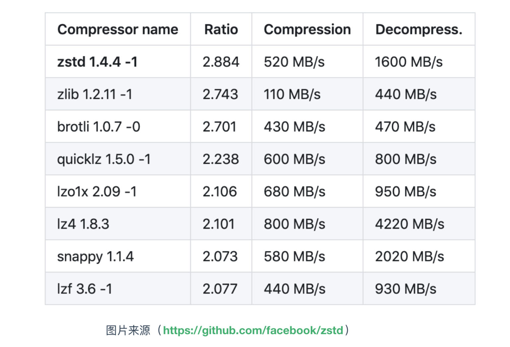Click the 图片来源 caption text

coord(128,330)
